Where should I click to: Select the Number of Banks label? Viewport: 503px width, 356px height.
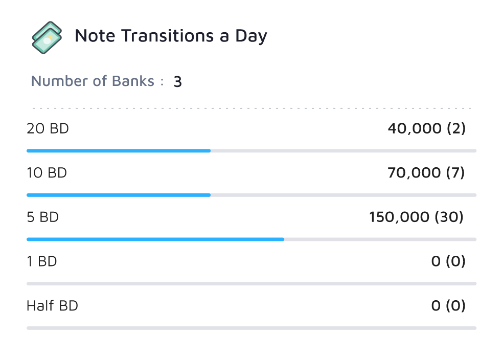[x=93, y=81]
